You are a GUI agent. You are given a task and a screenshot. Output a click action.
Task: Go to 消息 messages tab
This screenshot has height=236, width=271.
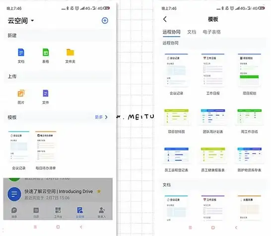tap(14, 212)
